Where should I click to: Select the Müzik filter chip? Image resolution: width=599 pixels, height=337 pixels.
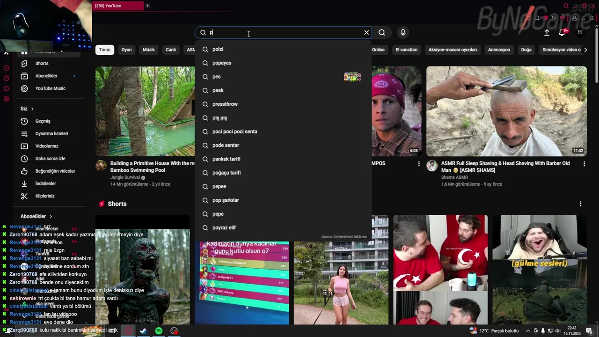pos(148,50)
